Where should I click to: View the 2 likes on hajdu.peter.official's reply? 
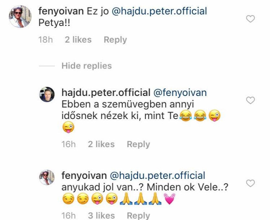click(x=101, y=144)
